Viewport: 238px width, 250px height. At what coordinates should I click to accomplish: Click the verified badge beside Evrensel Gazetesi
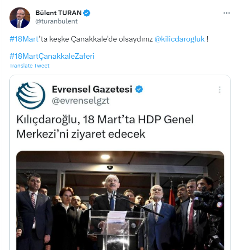(x=139, y=89)
